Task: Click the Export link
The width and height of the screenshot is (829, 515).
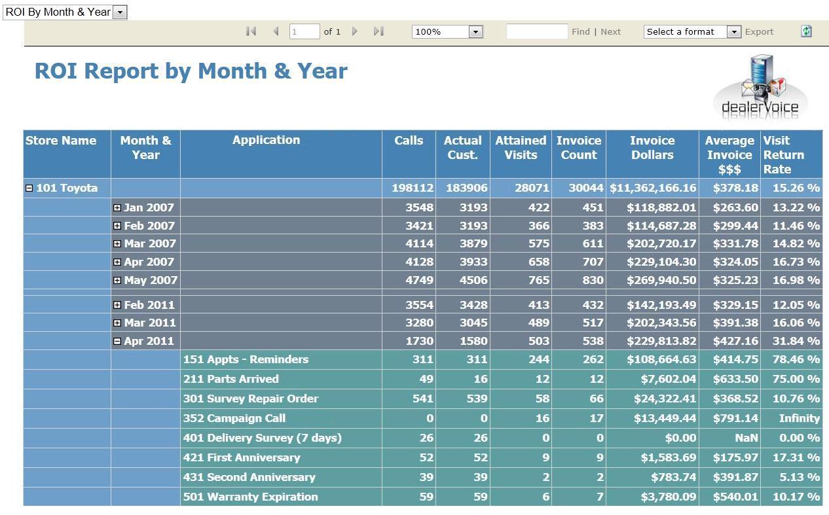Action: point(760,31)
